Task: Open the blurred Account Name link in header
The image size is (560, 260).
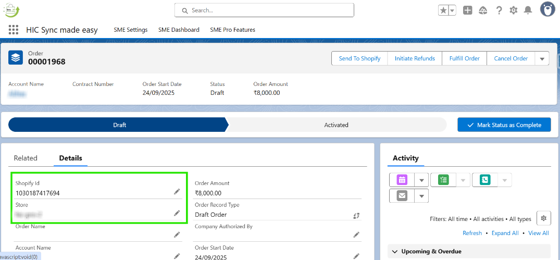Action: click(18, 94)
